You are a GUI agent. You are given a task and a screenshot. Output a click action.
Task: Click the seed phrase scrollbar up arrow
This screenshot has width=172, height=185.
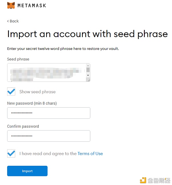(88, 65)
